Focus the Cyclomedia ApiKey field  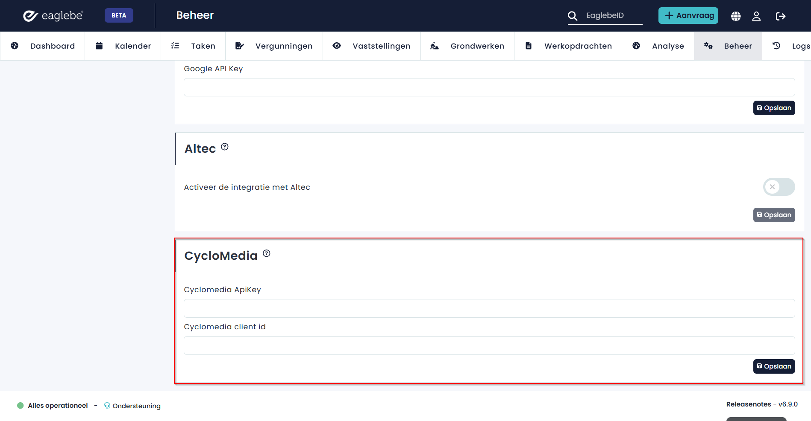(489, 308)
